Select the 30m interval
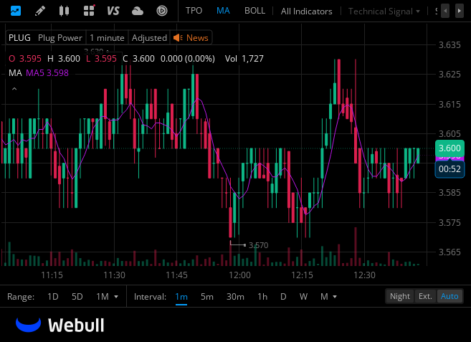471x342 pixels. [235, 297]
